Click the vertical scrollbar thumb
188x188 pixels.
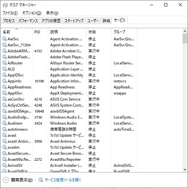tap(185, 39)
